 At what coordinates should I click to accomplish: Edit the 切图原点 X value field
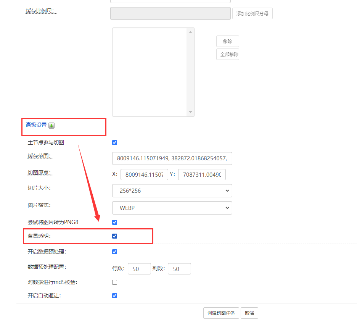[144, 174]
